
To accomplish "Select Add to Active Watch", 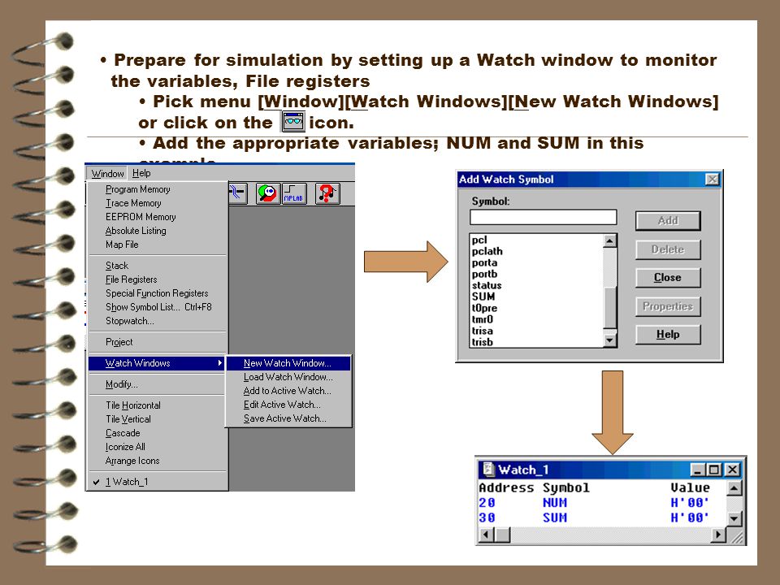I will tap(287, 391).
